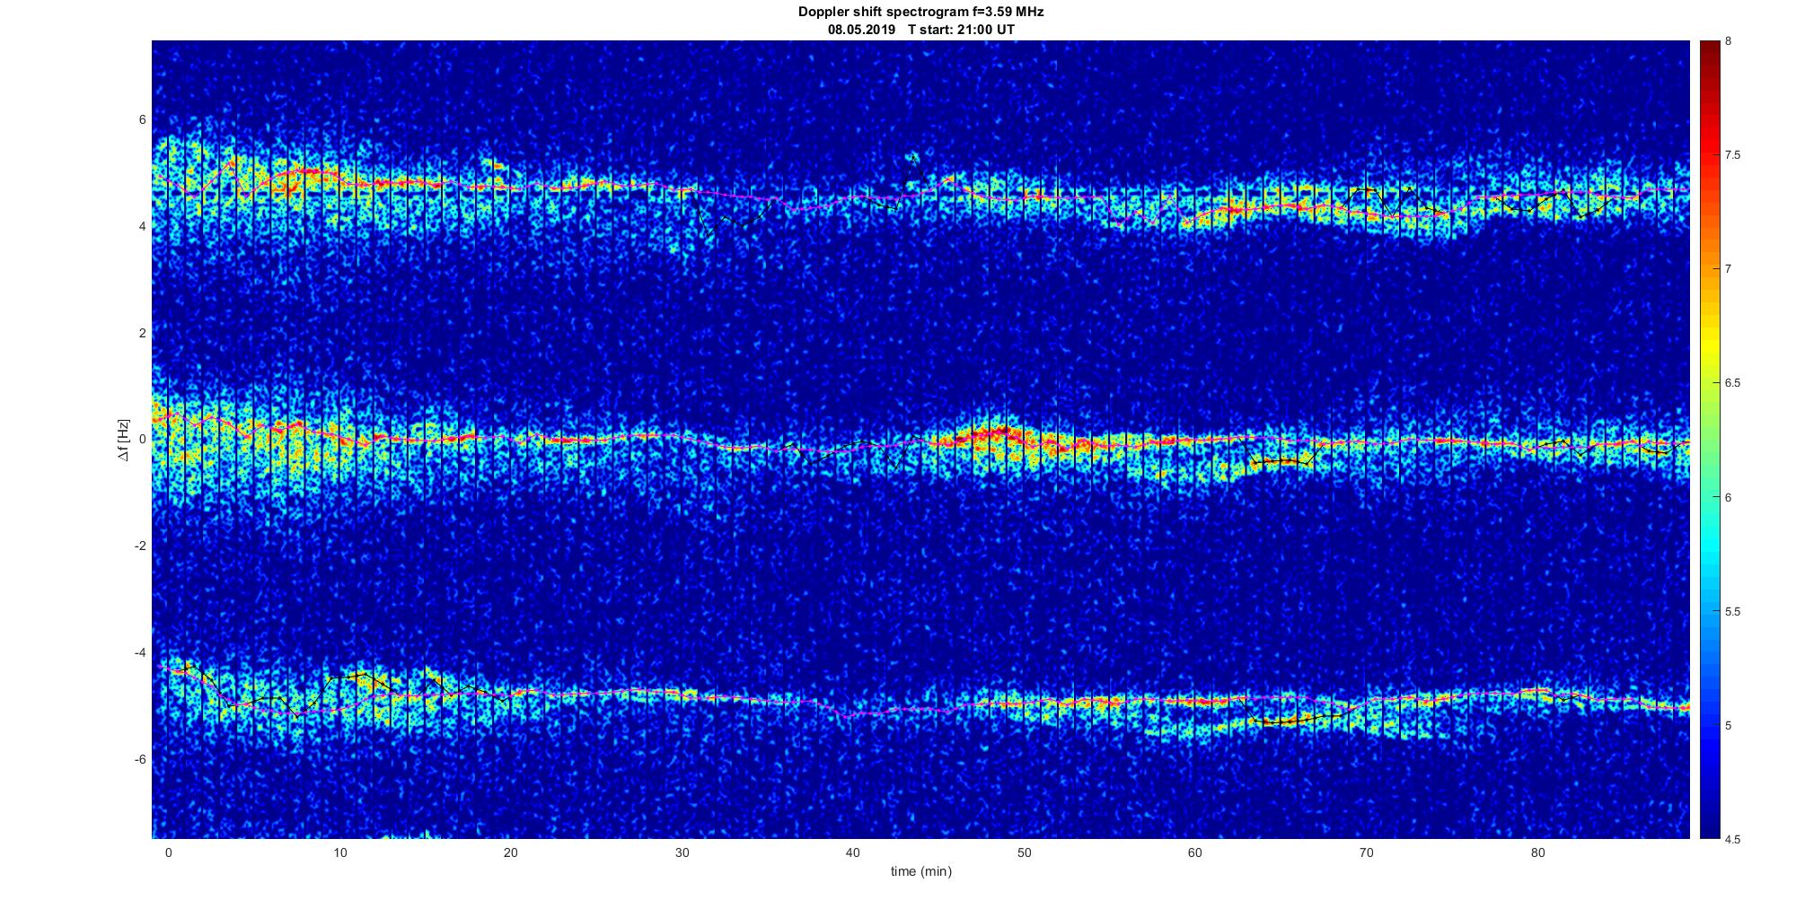The width and height of the screenshot is (1796, 900).
Task: Click the x-axis label 'time (min)'
Action: point(920,871)
